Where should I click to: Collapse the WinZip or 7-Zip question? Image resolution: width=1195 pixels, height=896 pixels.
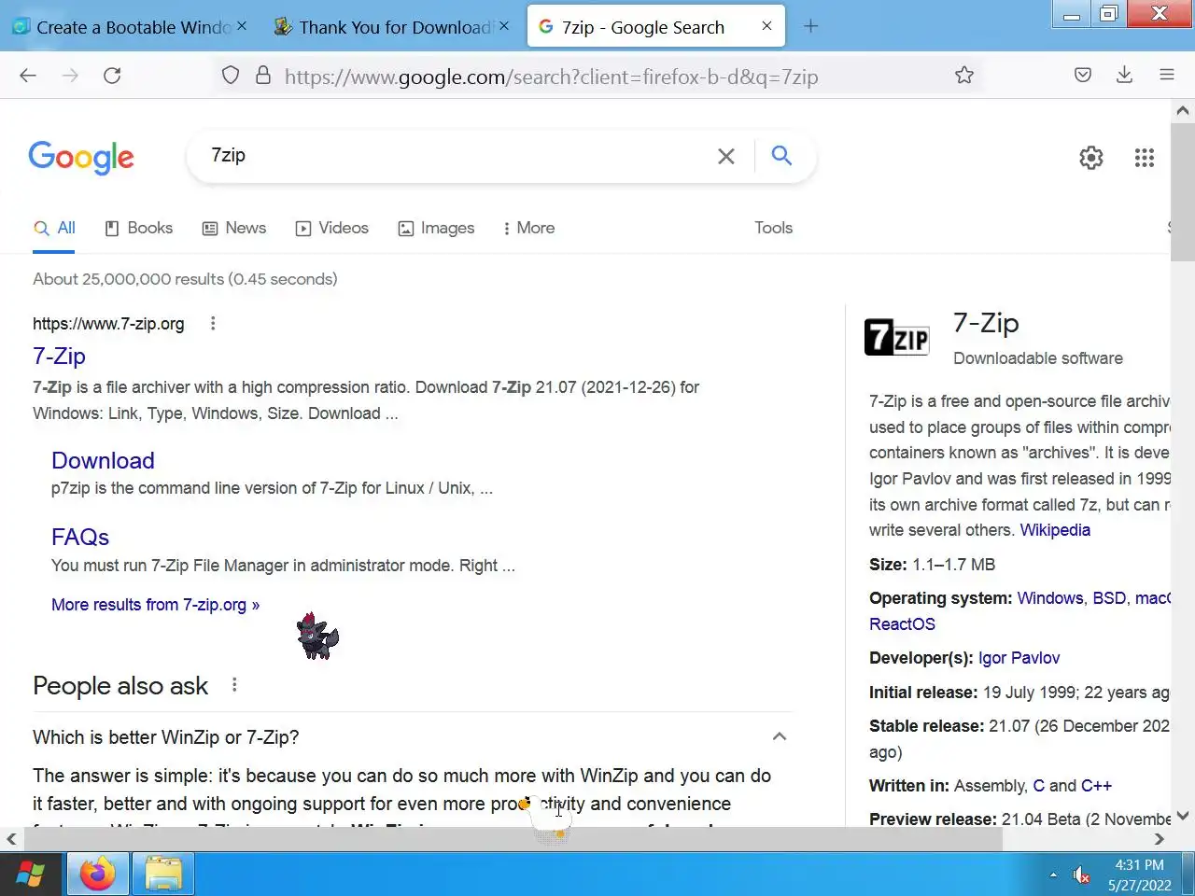[780, 736]
